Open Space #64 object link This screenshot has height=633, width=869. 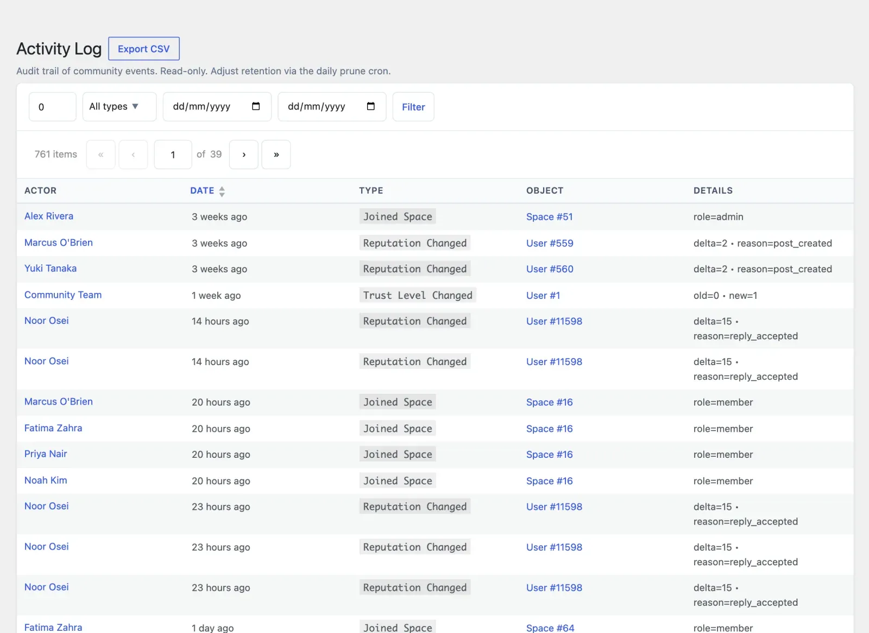click(x=550, y=628)
